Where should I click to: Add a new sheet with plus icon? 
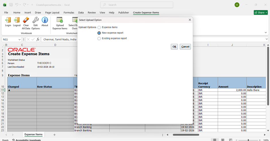pos(54,135)
